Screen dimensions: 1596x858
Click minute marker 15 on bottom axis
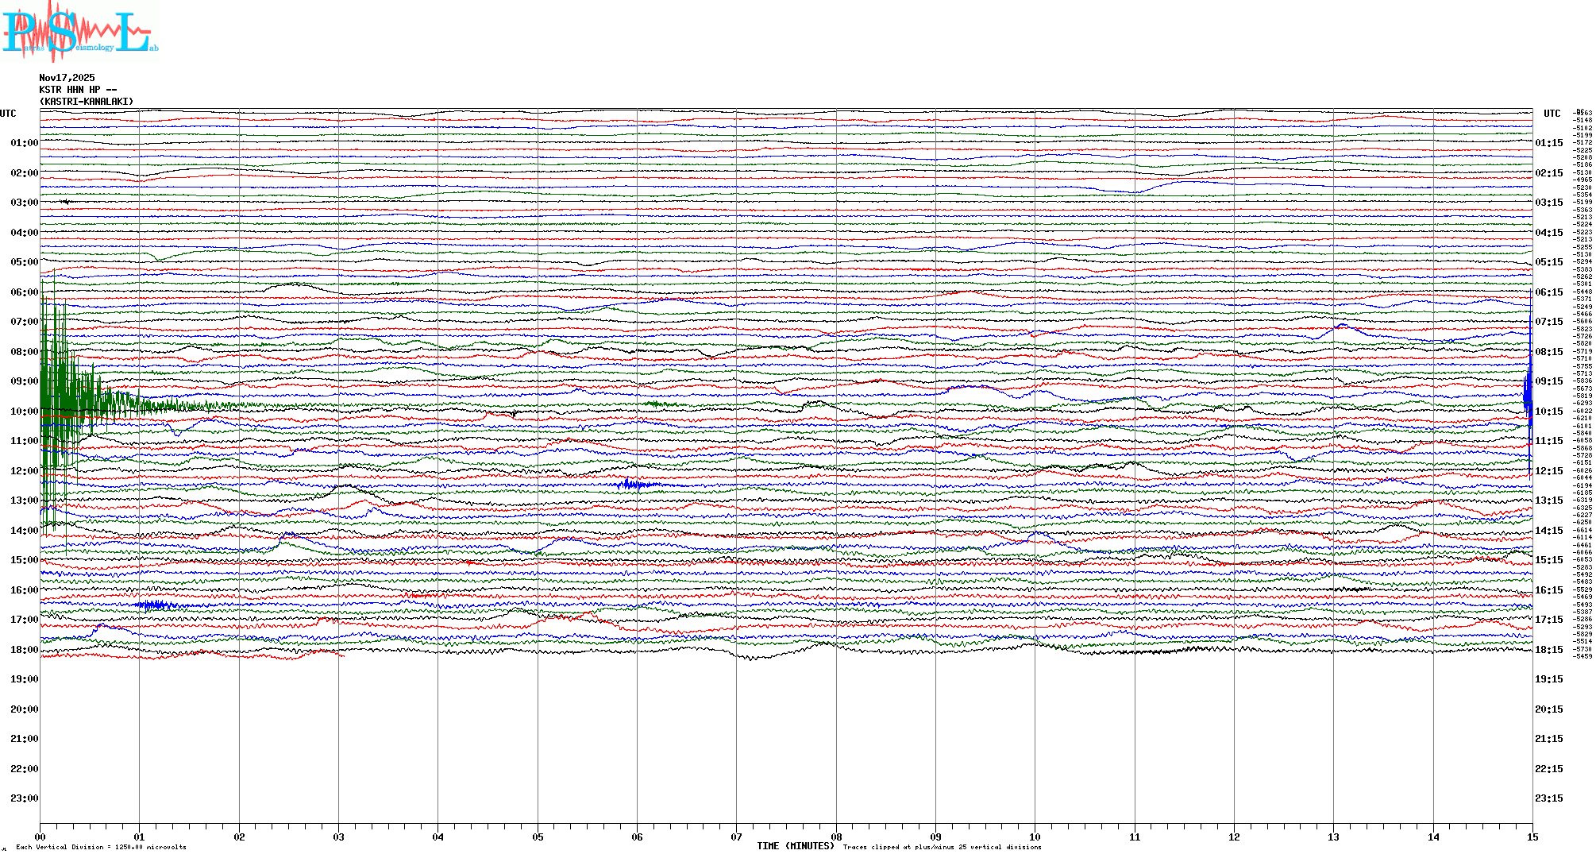pyautogui.click(x=1532, y=837)
